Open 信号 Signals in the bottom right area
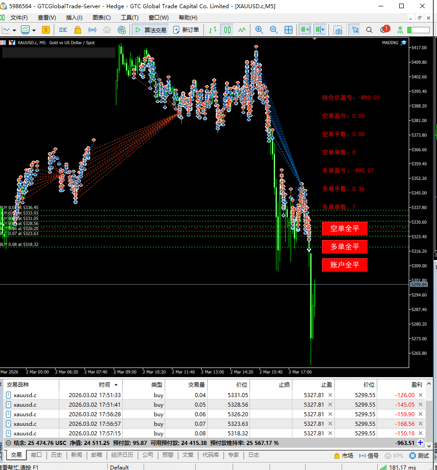The image size is (437, 470). 369,455
